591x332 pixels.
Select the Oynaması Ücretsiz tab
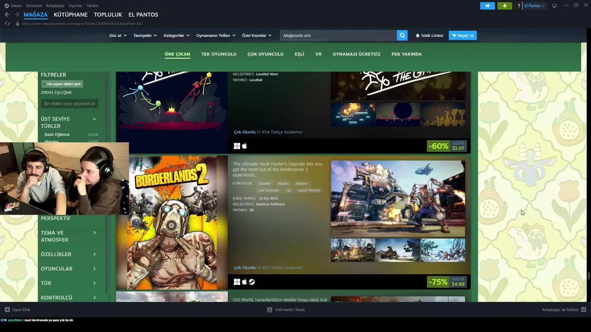(x=356, y=54)
